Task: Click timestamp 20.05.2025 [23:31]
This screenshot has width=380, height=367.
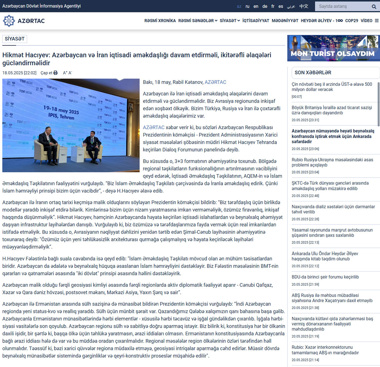Action: tap(305, 120)
